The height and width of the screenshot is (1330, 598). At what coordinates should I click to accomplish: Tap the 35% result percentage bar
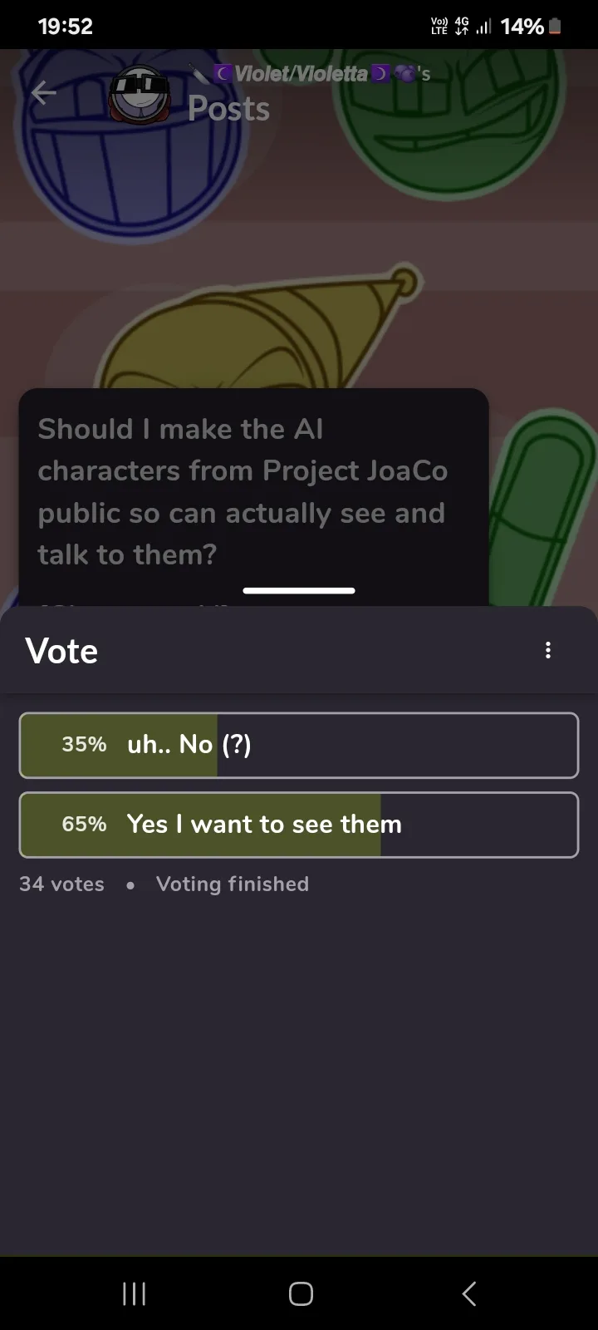point(119,745)
